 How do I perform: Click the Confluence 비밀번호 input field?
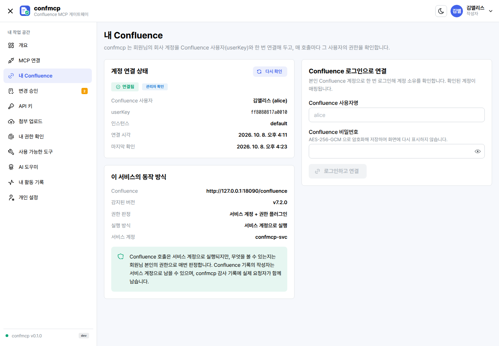[x=397, y=151]
